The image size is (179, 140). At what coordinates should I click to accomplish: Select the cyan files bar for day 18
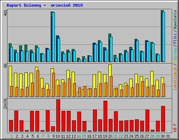(x=101, y=52)
